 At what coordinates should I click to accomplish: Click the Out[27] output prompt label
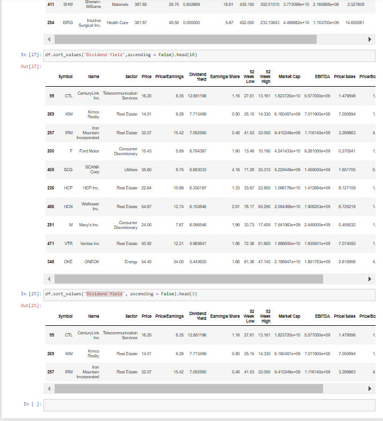click(31, 66)
